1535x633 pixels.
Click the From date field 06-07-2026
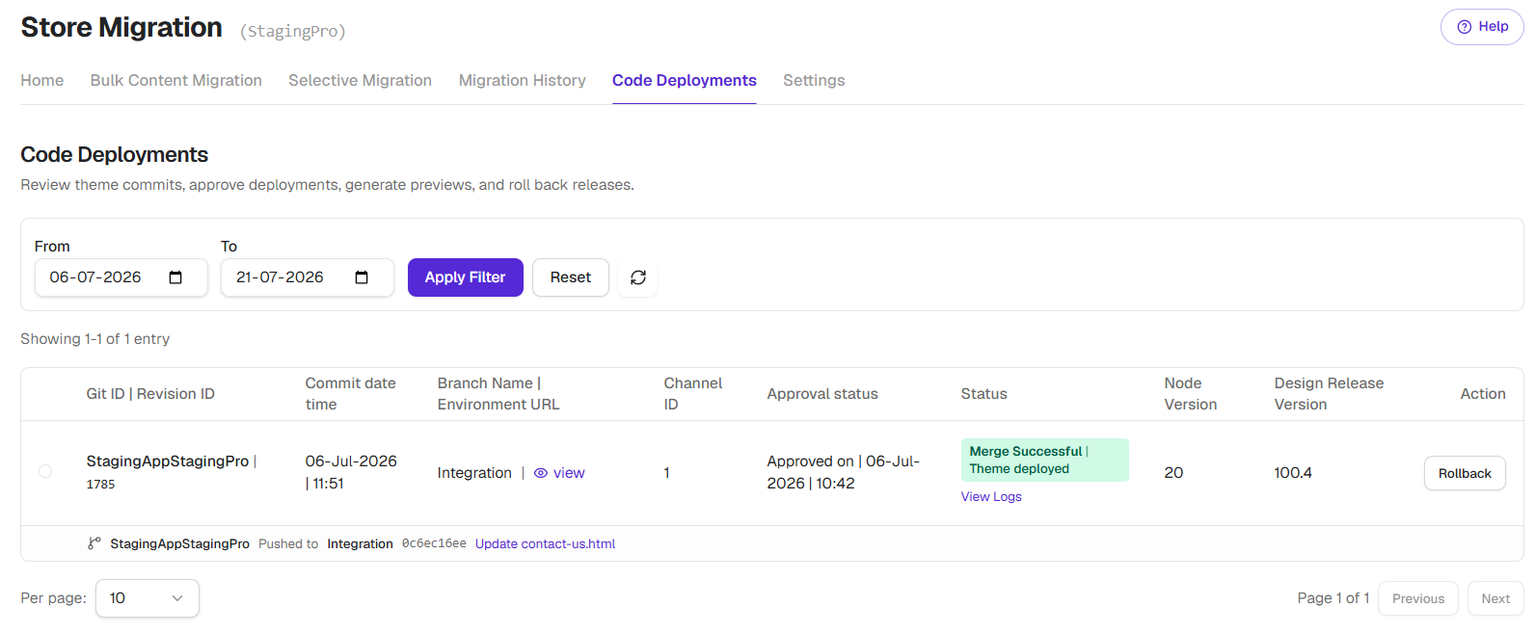pos(121,277)
